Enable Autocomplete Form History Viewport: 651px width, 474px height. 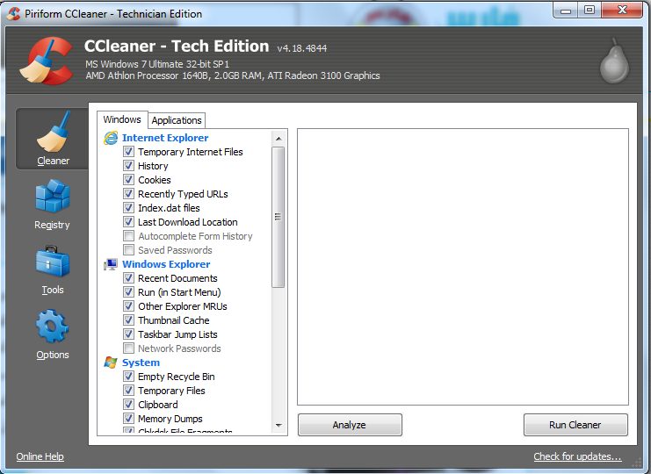[x=128, y=236]
